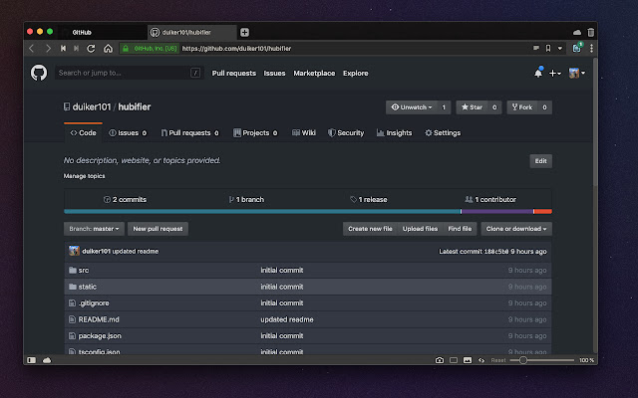Viewport: 638px width, 398px height.
Task: Expand the Branch: master dropdown
Action: click(x=94, y=229)
